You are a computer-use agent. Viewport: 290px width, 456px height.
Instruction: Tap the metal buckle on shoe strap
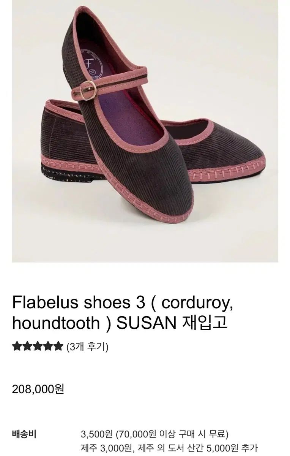tap(88, 90)
